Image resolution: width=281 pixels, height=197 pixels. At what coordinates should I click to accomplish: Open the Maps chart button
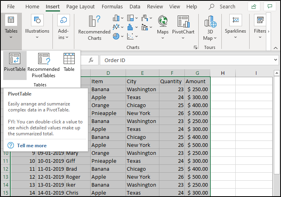tap(163, 27)
